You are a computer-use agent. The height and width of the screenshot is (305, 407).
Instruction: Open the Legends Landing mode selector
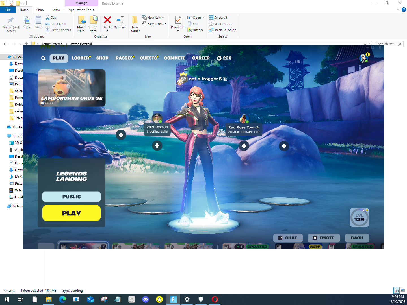click(x=72, y=176)
